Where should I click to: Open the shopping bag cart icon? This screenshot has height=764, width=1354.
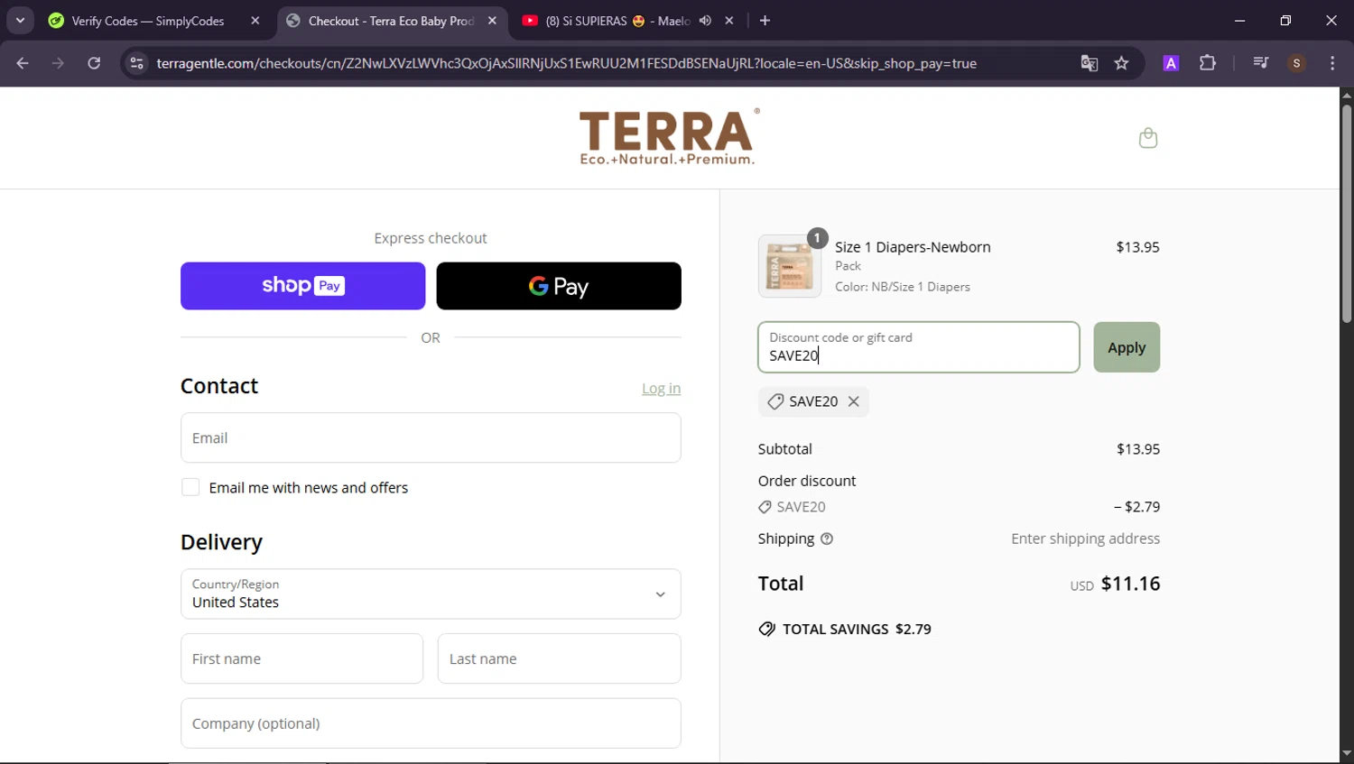[1148, 138]
